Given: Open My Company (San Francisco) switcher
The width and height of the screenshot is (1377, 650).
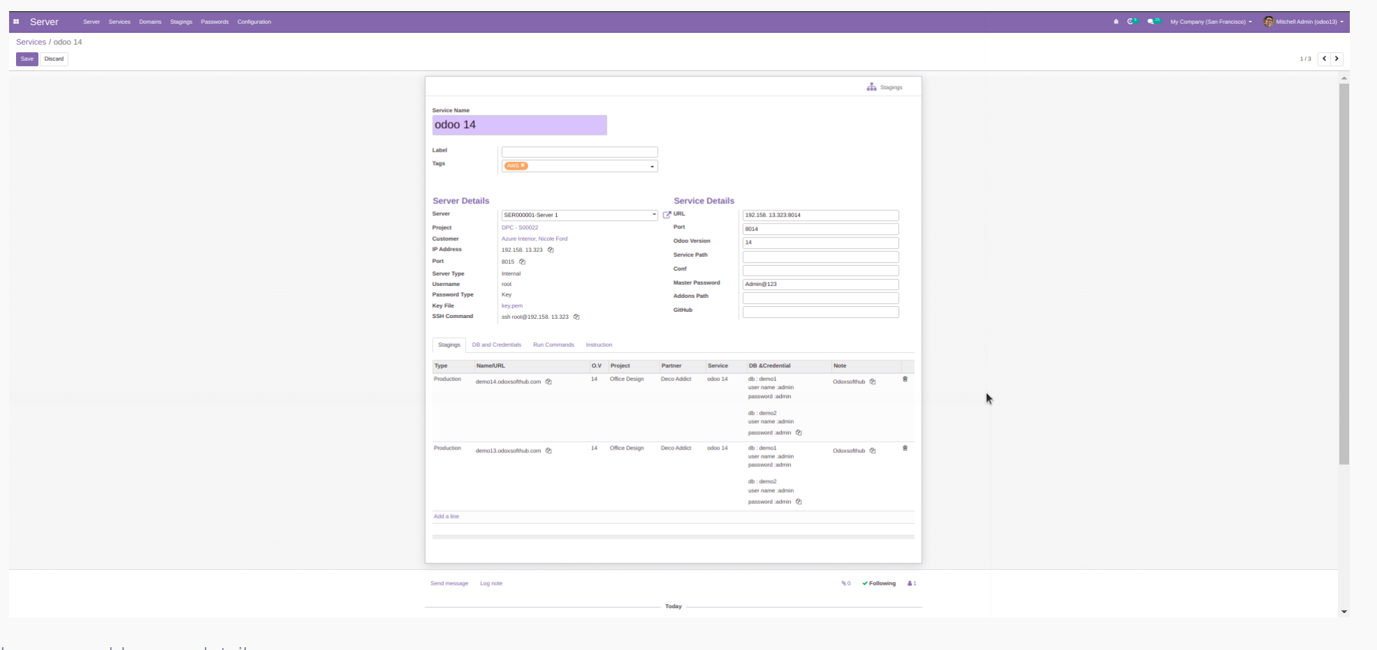Looking at the screenshot, I should tap(1211, 22).
